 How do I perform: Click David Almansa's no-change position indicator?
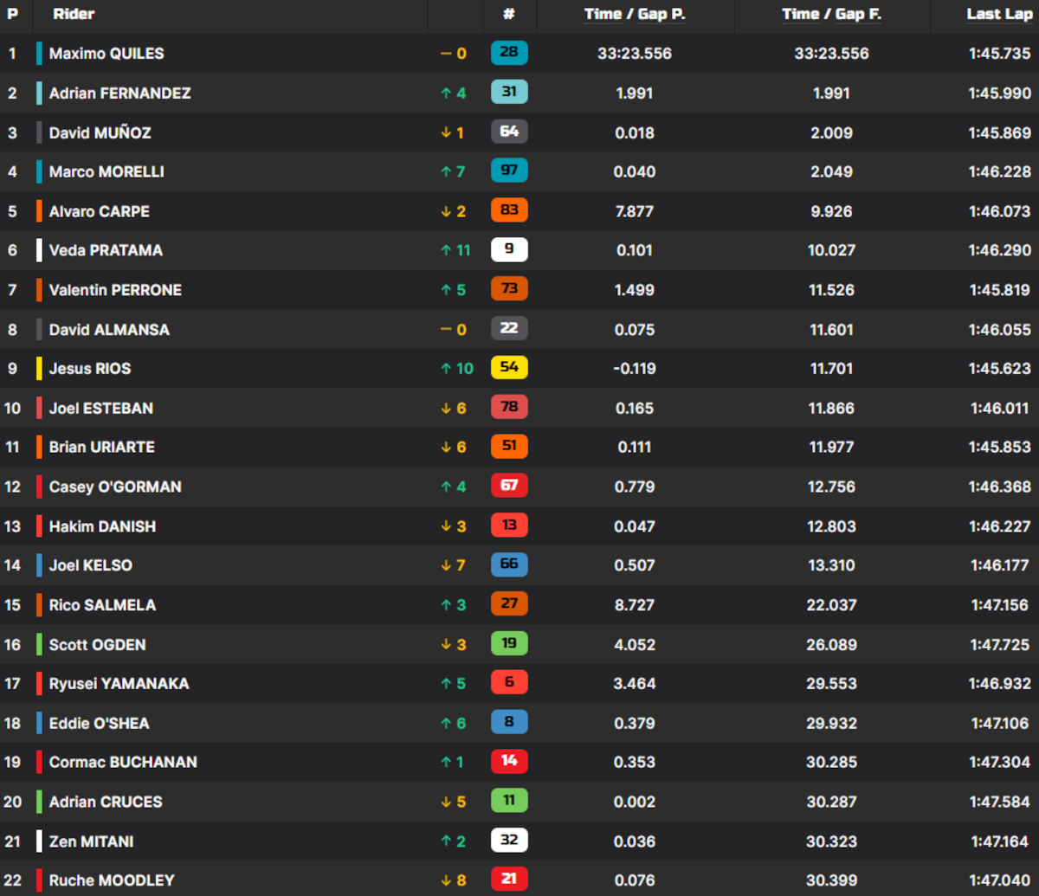(x=454, y=329)
